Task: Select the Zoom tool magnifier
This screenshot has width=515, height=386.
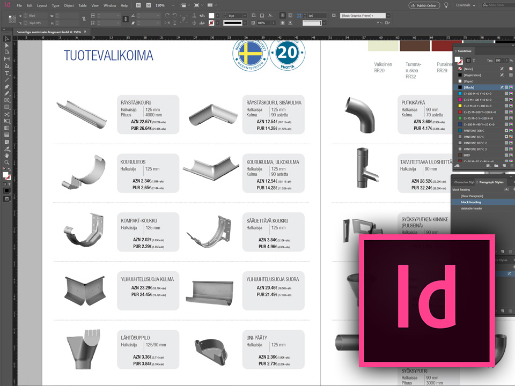Action: 6,162
